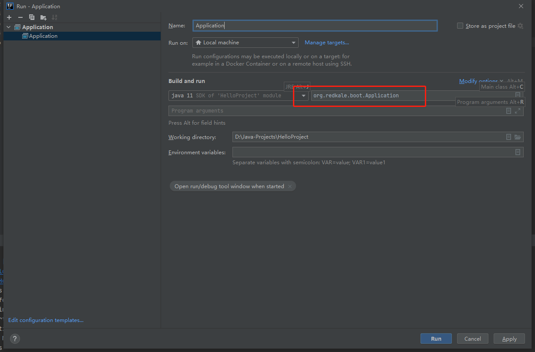Click the Copy Configuration icon
535x352 pixels.
point(32,17)
